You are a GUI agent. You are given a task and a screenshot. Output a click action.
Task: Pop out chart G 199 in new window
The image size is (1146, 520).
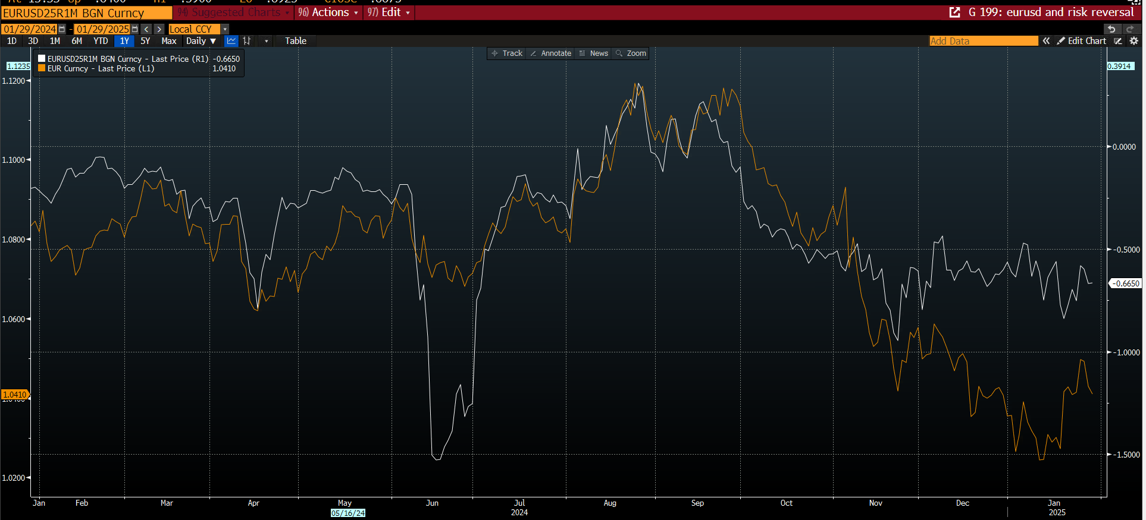(x=954, y=12)
